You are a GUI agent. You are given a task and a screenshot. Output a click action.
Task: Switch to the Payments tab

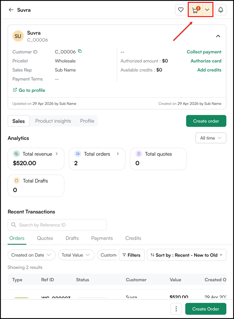tap(102, 238)
